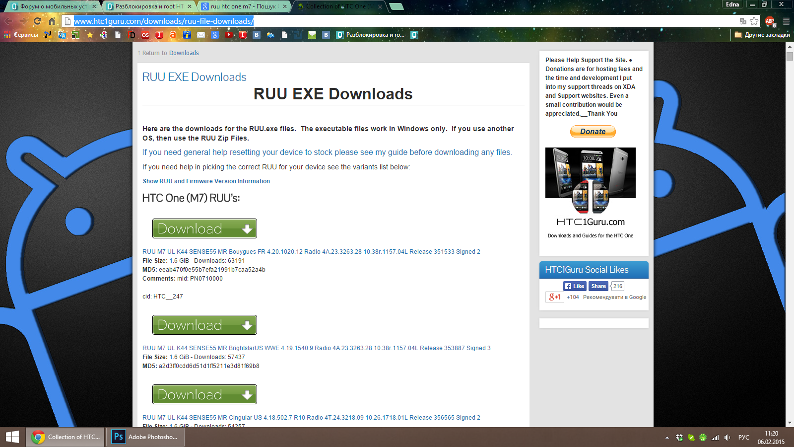This screenshot has height=447, width=794.
Task: Click the Facebook Like button
Action: click(575, 286)
